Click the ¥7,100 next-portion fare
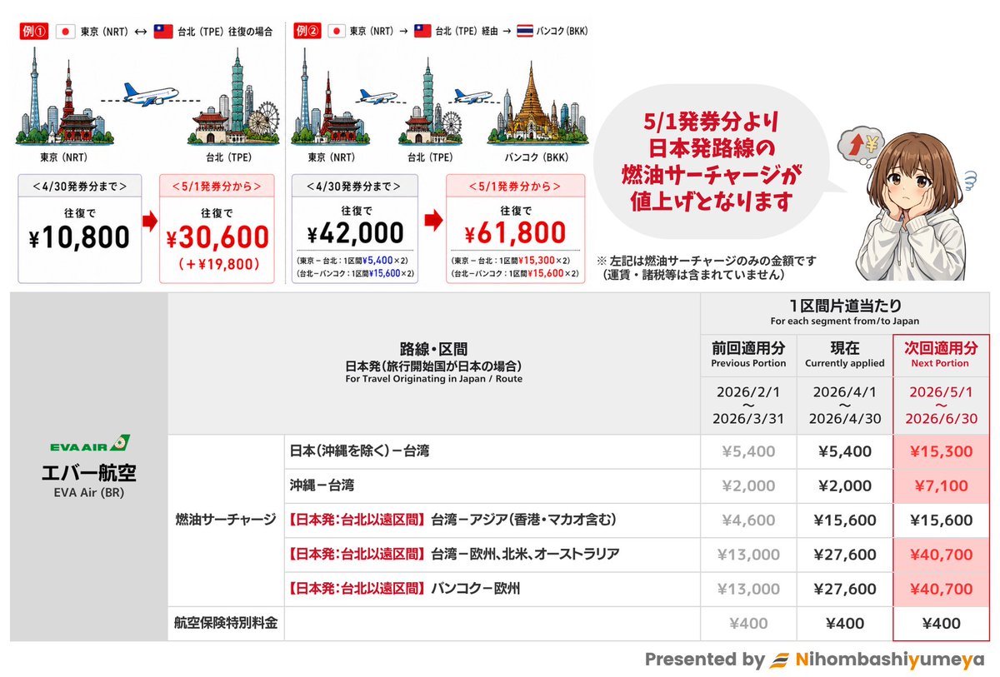This screenshot has width=1000, height=677. click(x=941, y=485)
